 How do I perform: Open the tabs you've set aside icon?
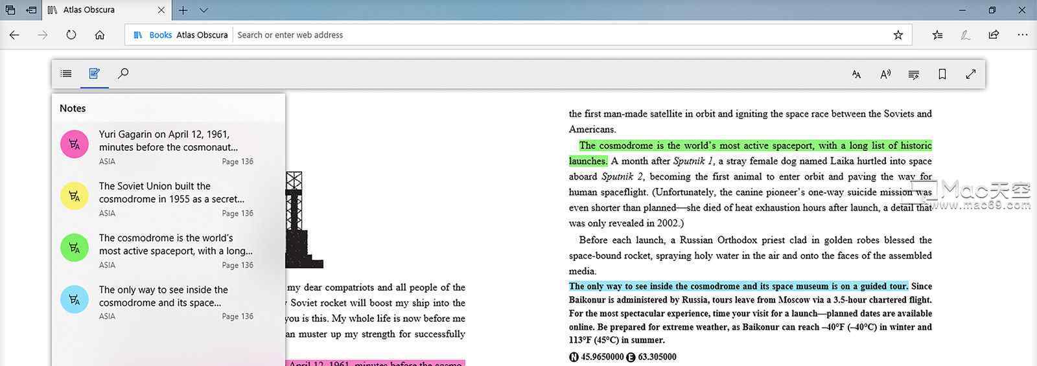pos(10,10)
